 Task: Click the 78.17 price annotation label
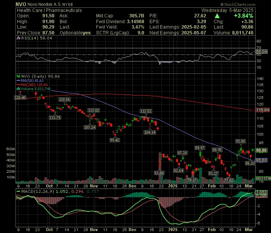pos(192,180)
